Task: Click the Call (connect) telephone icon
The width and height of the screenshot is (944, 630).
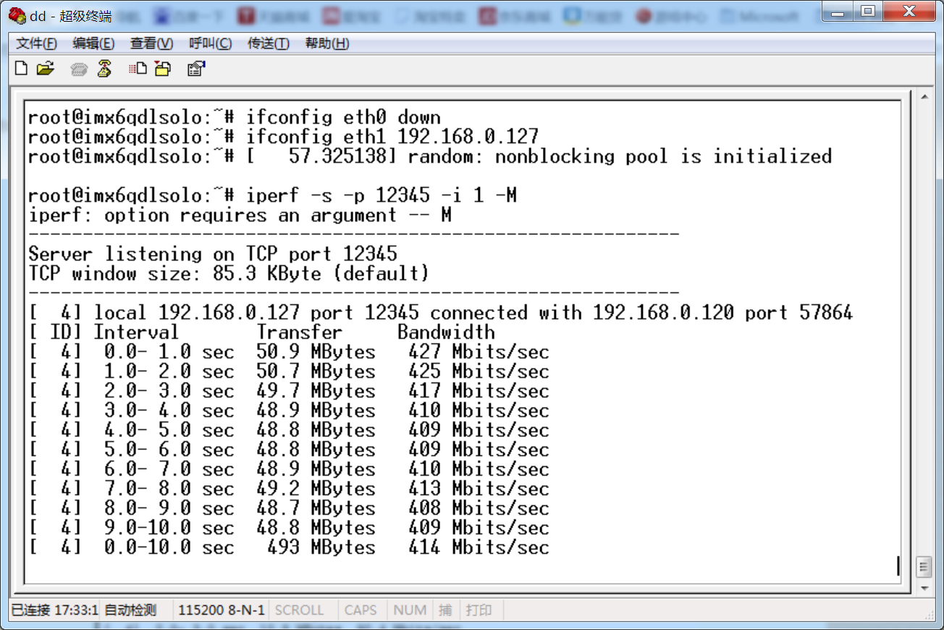Action: click(80, 70)
